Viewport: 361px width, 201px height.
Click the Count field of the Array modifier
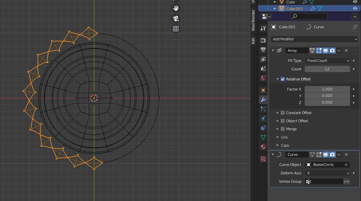[327, 69]
